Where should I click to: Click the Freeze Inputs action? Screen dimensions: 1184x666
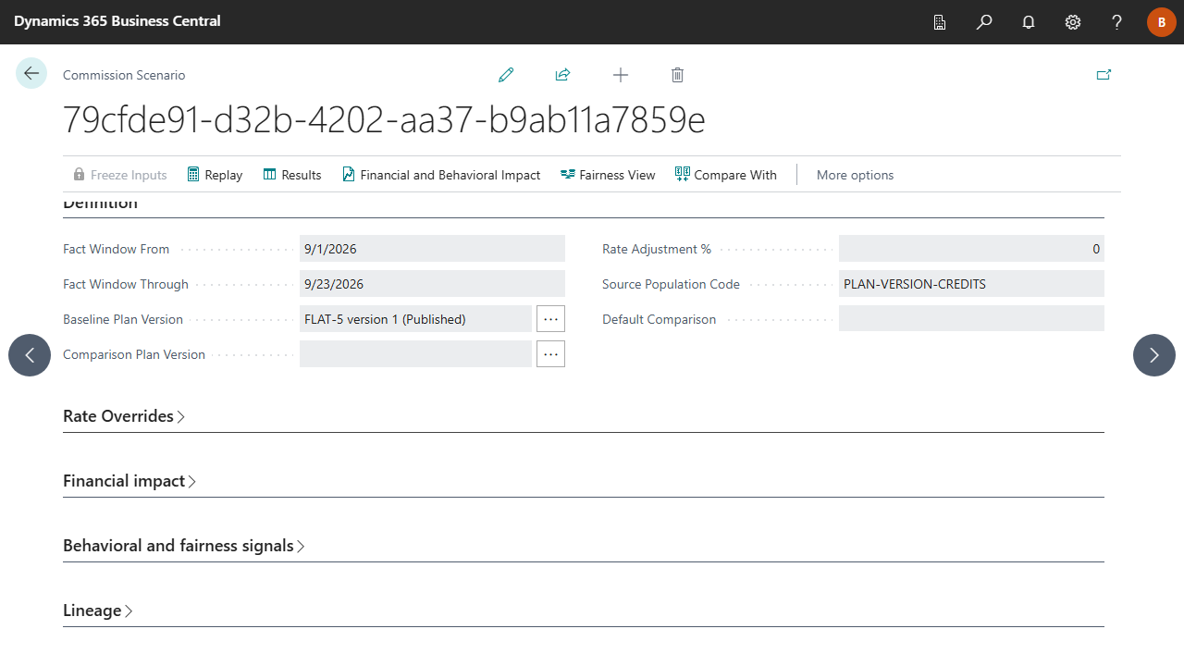120,175
